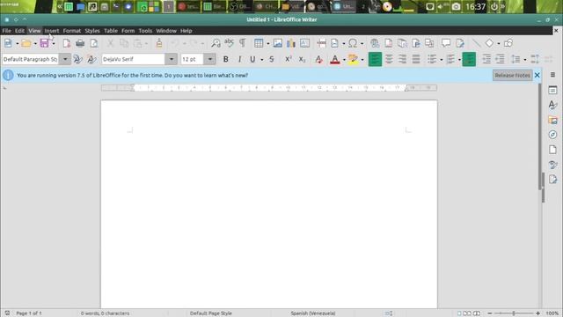This screenshot has height=317, width=563.
Task: Toggle track changes recording
Action: click(460, 43)
